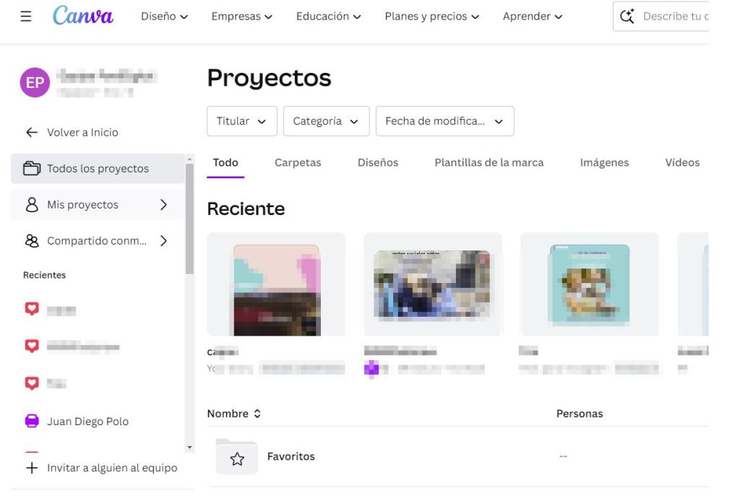Screen dimensions: 740x498
Task: Click the Canva logo
Action: pos(83,16)
